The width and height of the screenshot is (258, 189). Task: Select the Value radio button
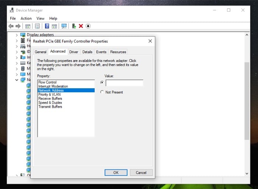[x=102, y=82]
